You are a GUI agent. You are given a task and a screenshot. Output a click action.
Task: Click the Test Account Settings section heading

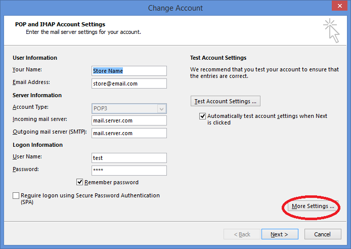[218, 58]
